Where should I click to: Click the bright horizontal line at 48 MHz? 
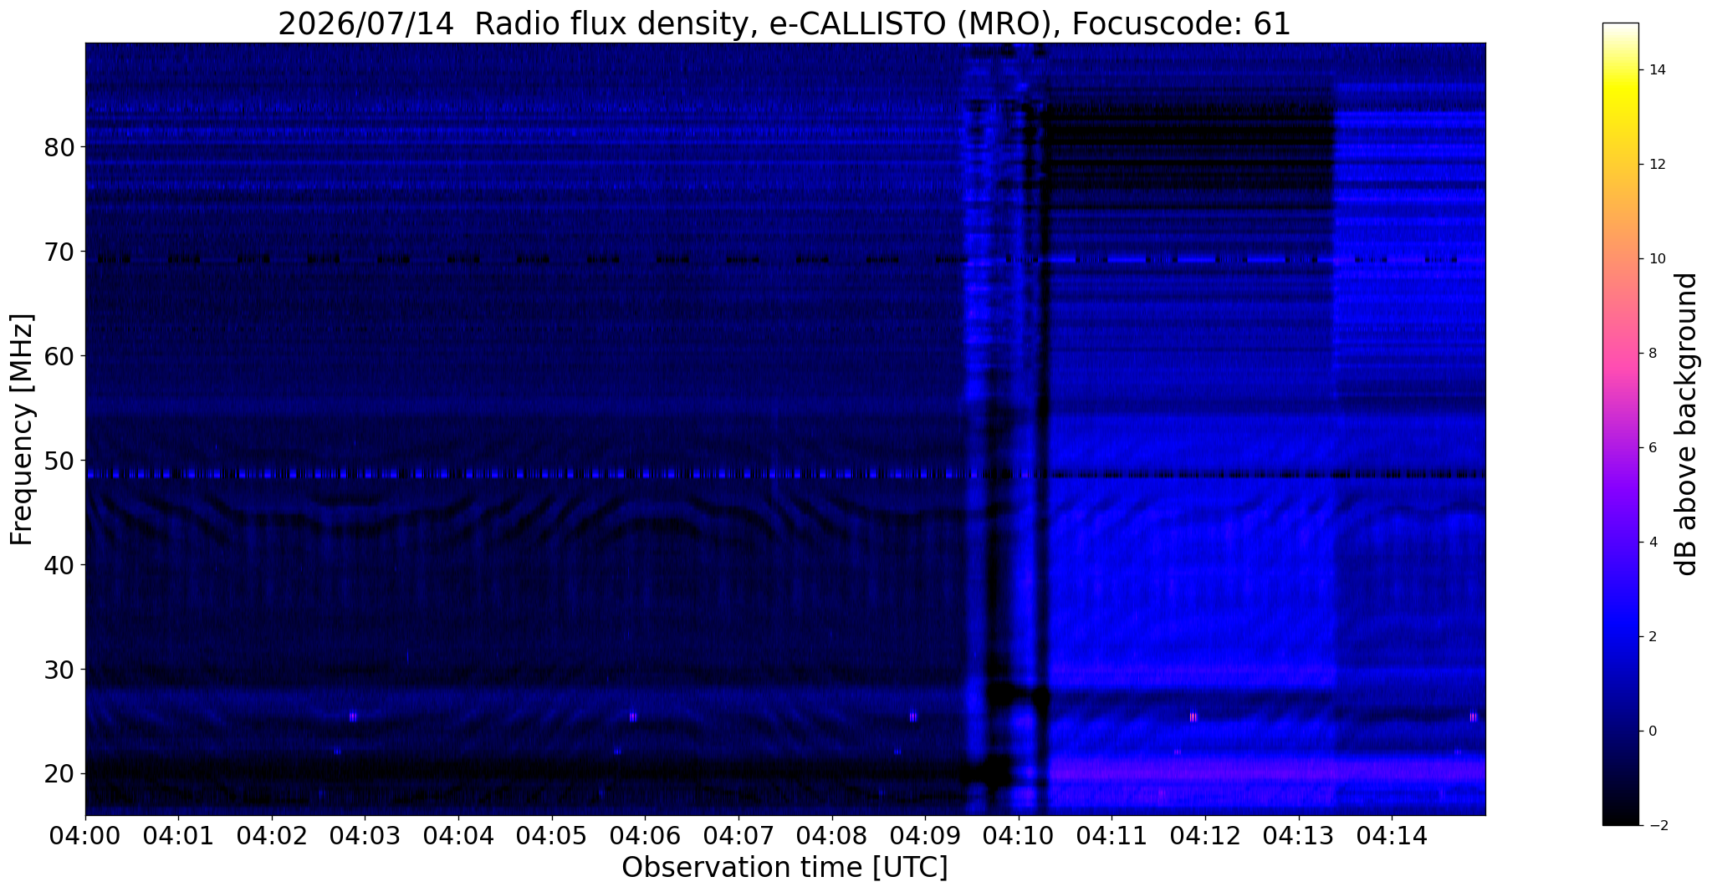[x=535, y=474]
